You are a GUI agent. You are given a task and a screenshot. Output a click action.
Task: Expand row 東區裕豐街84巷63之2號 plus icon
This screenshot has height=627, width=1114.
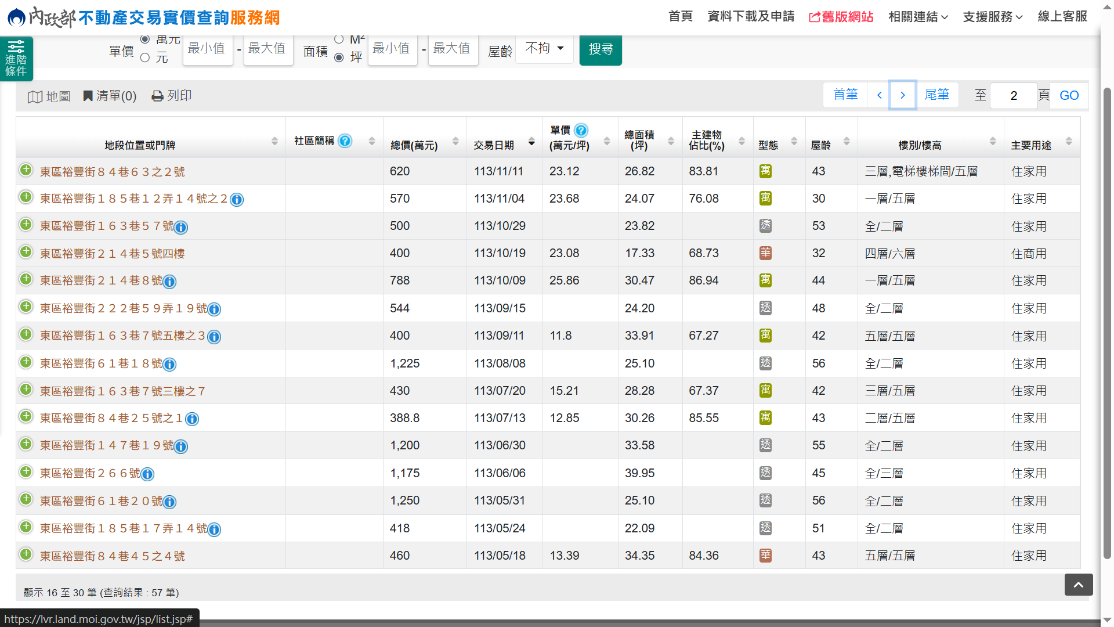click(x=26, y=170)
